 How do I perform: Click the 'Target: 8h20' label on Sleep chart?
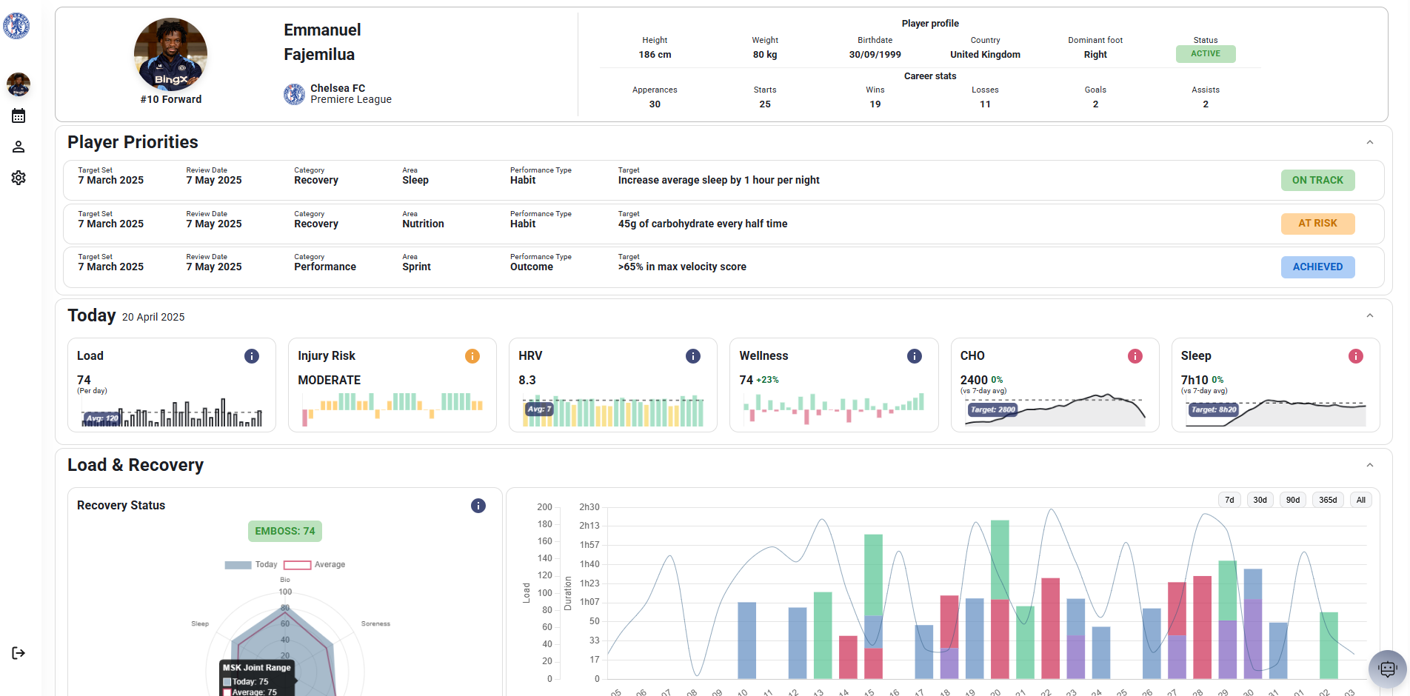1213,409
